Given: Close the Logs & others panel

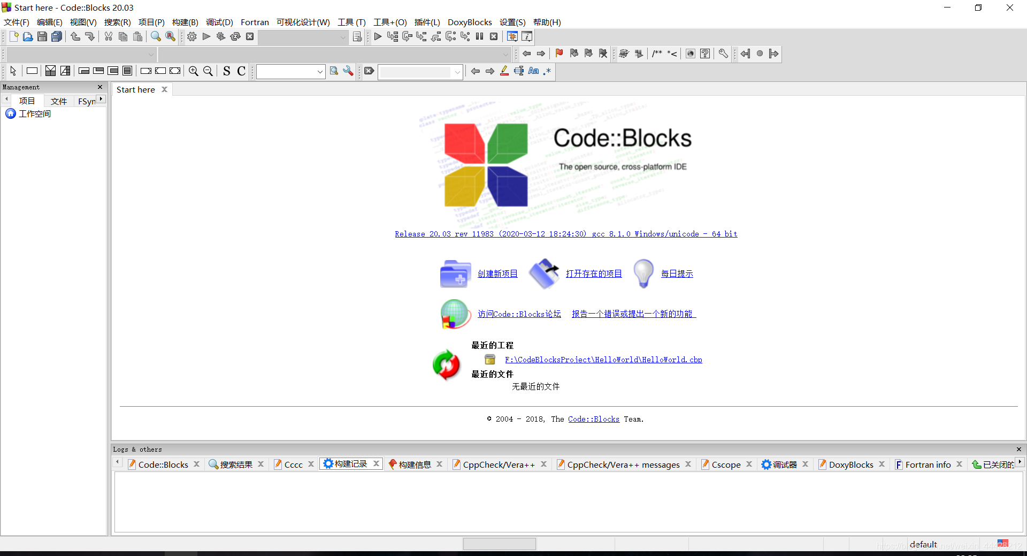Looking at the screenshot, I should [1019, 449].
